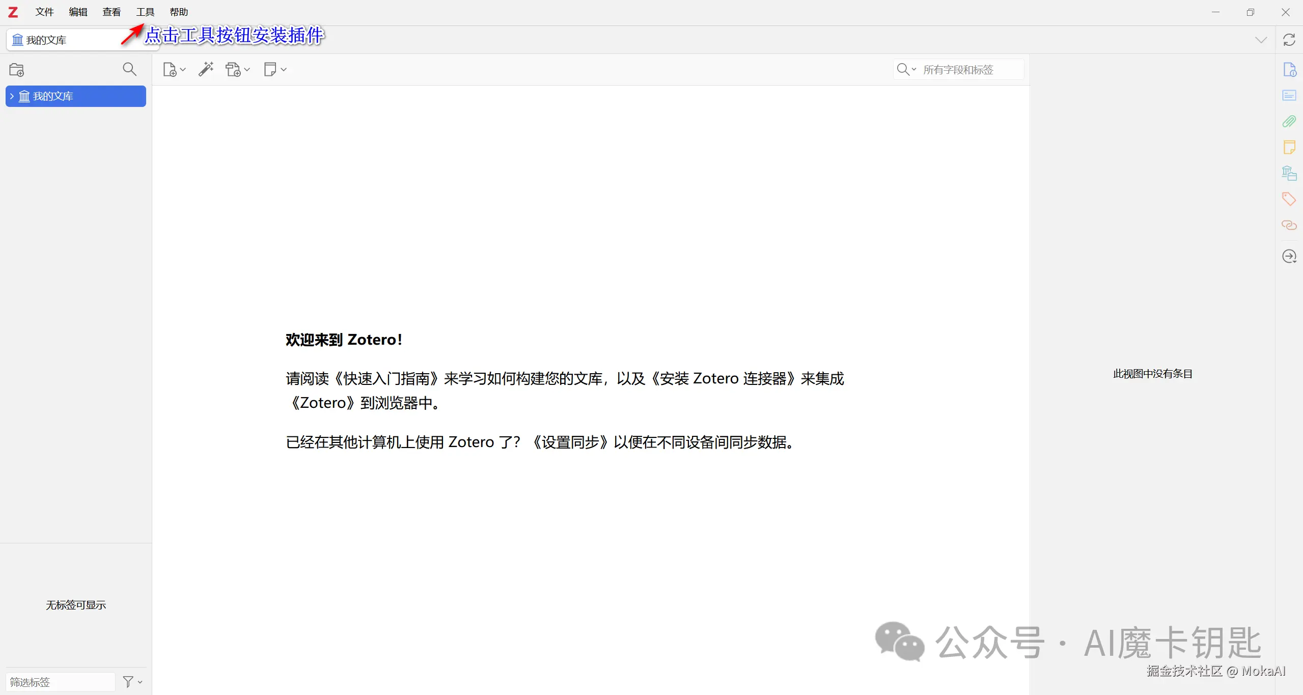The height and width of the screenshot is (695, 1303).
Task: Open the 编辑 menu
Action: (78, 12)
